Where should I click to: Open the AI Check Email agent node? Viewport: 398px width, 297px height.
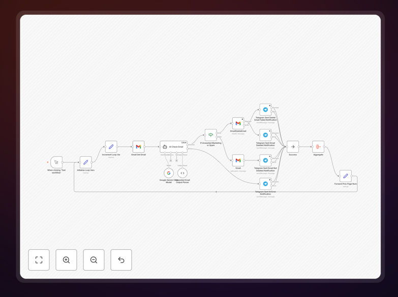click(174, 147)
